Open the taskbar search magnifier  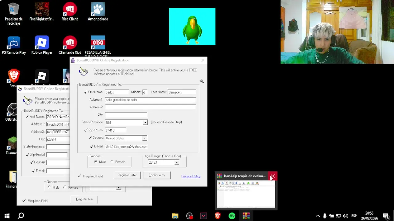21,216
